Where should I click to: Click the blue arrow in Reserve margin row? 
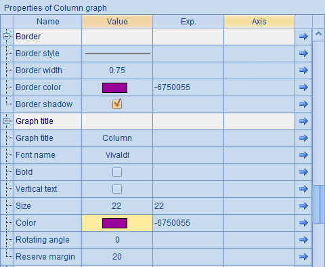[303, 257]
